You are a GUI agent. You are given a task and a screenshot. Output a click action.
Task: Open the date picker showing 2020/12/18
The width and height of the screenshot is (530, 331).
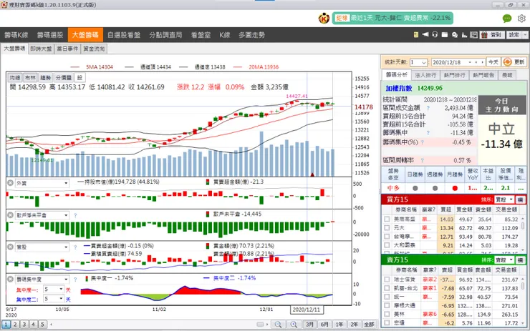click(458, 62)
